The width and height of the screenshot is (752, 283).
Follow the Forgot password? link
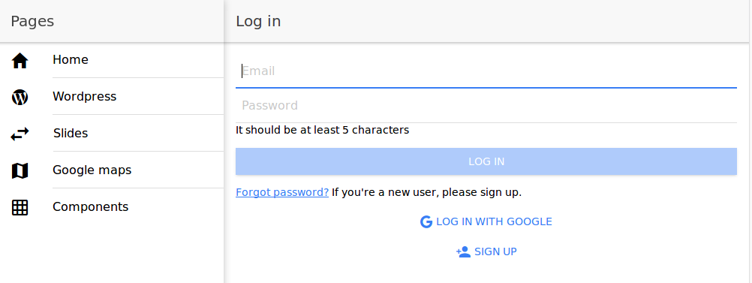pyautogui.click(x=282, y=192)
